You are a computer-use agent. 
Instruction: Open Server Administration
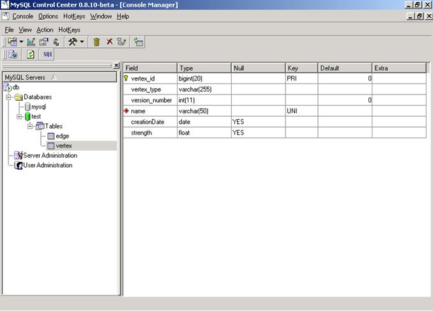tap(50, 155)
